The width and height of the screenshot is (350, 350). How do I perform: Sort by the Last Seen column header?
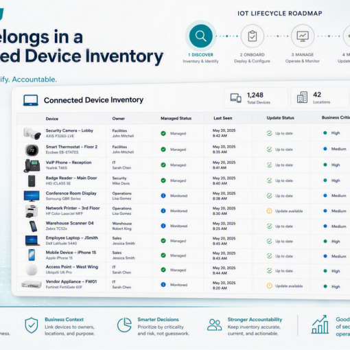tap(223, 118)
